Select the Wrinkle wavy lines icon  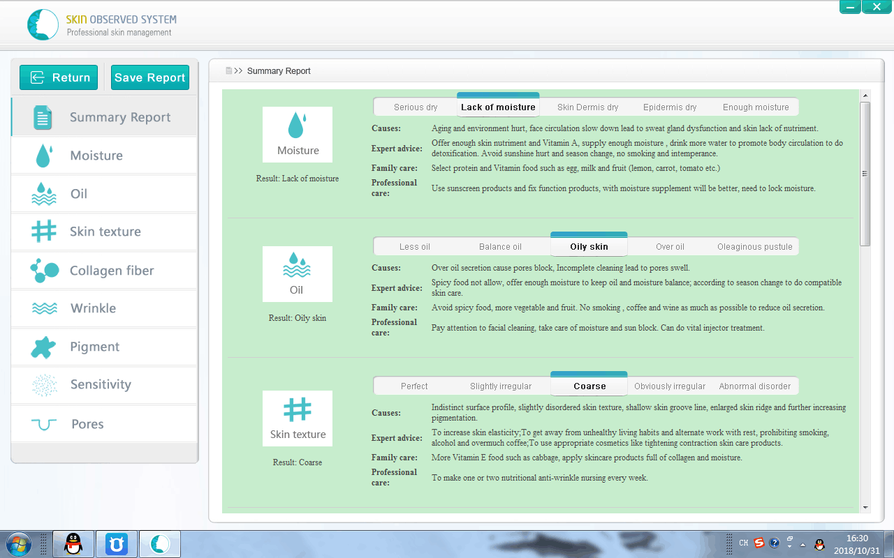[44, 308]
